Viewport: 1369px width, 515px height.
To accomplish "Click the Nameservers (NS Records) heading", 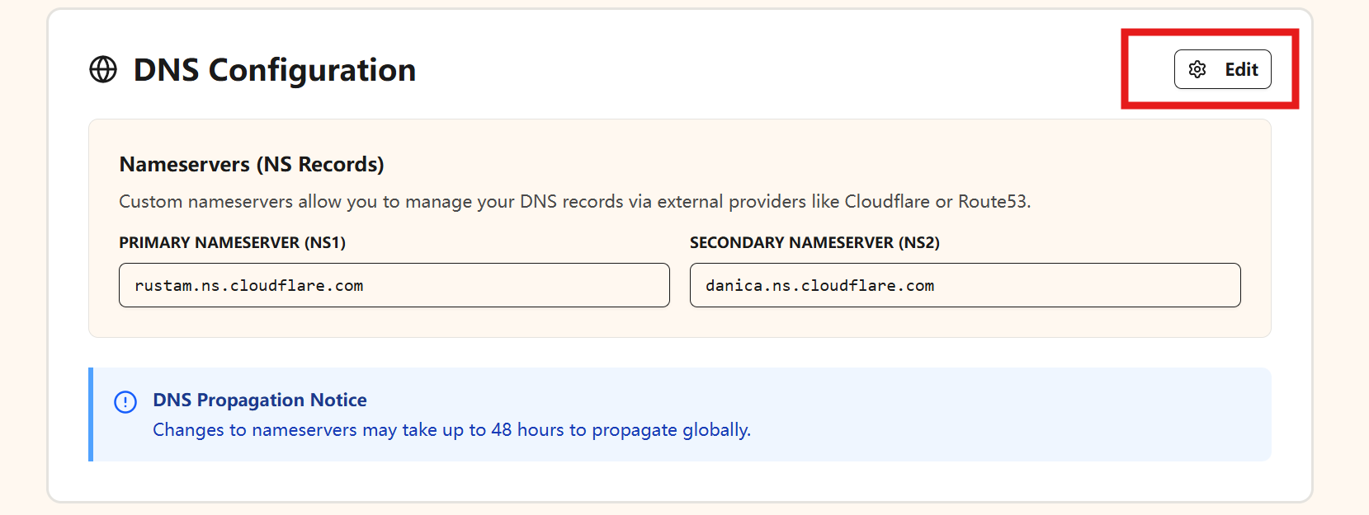I will tap(252, 164).
